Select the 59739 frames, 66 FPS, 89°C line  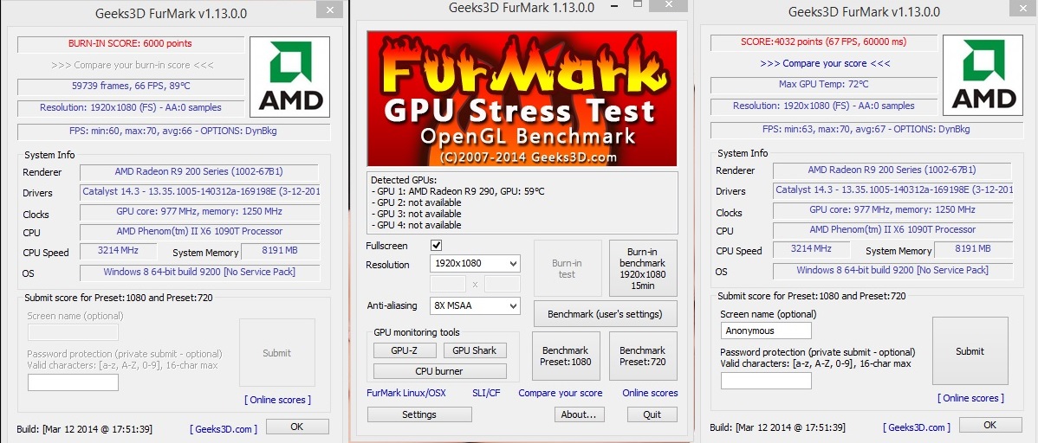click(131, 86)
